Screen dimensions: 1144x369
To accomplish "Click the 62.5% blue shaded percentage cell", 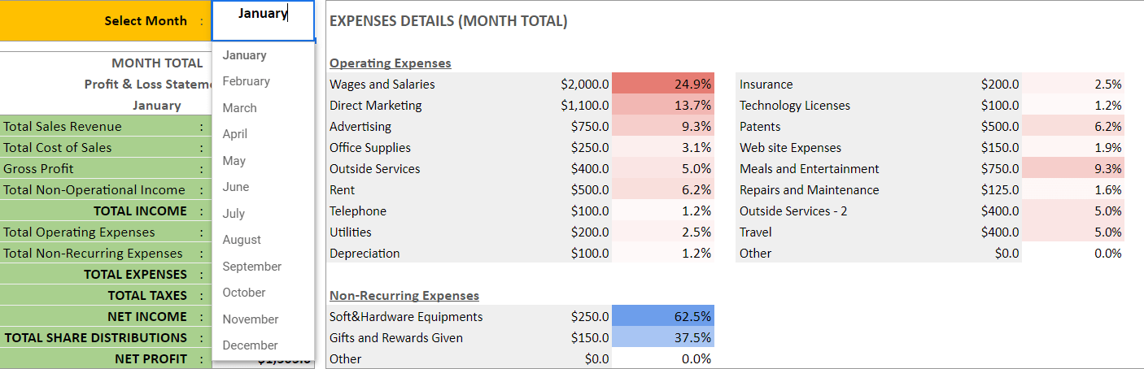I will click(662, 316).
